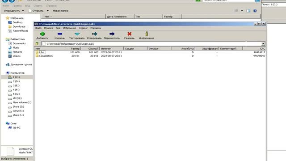The width and height of the screenshot is (286, 161).
Task: Click the file thumbnail in the details pane
Action: coord(10,151)
